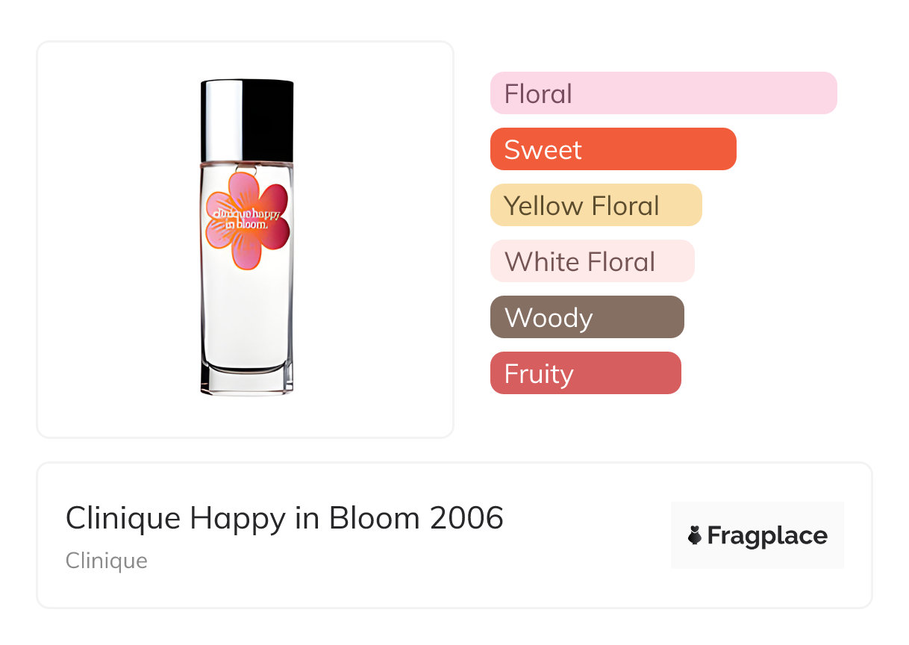Select the Floral accord bar
The width and height of the screenshot is (909, 645).
(663, 93)
